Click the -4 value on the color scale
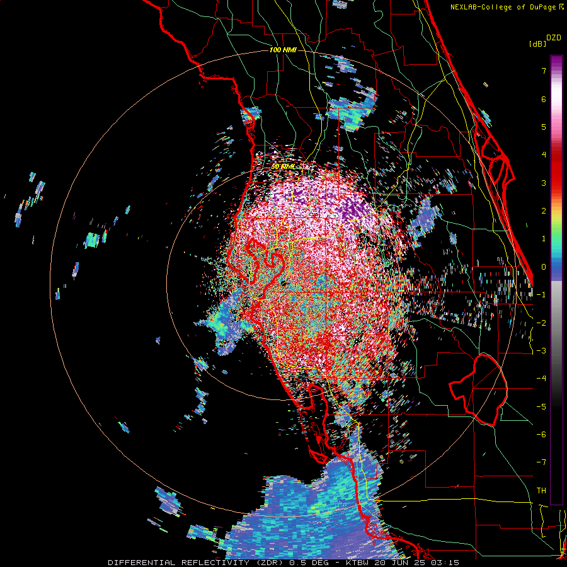567x567 pixels. (541, 379)
